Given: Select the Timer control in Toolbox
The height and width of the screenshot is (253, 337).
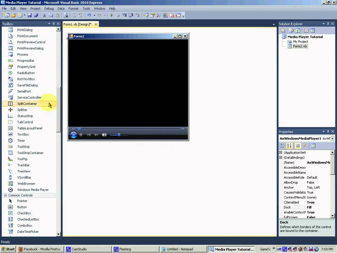Looking at the screenshot, I should click(x=29, y=141).
